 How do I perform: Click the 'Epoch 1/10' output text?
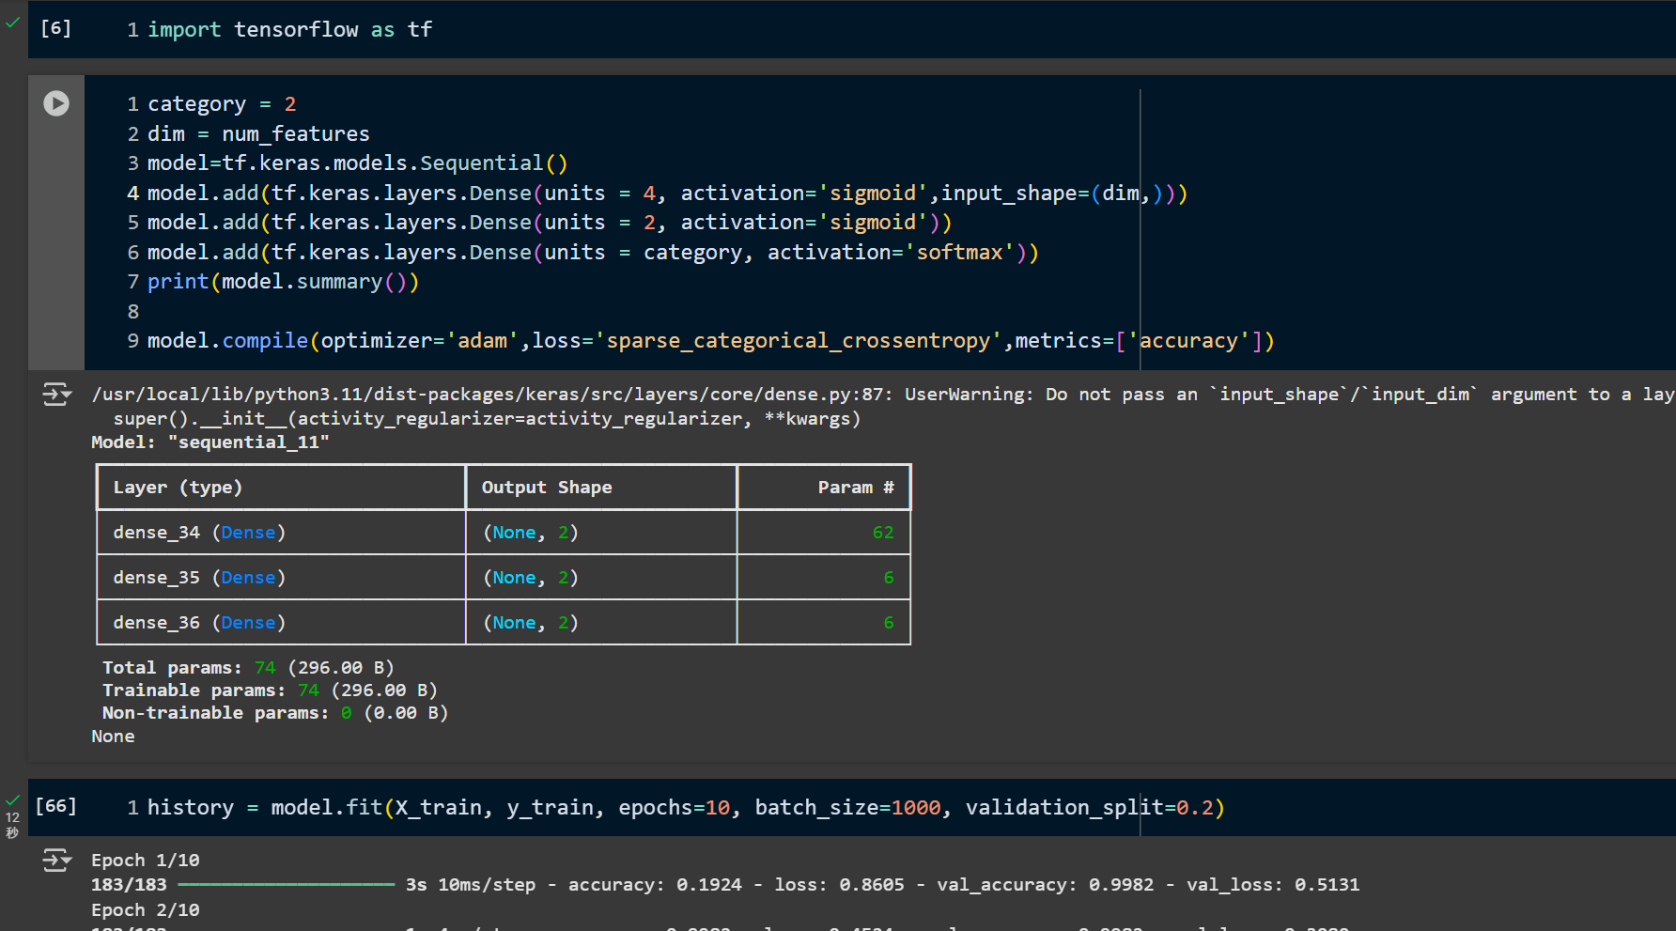click(x=146, y=860)
